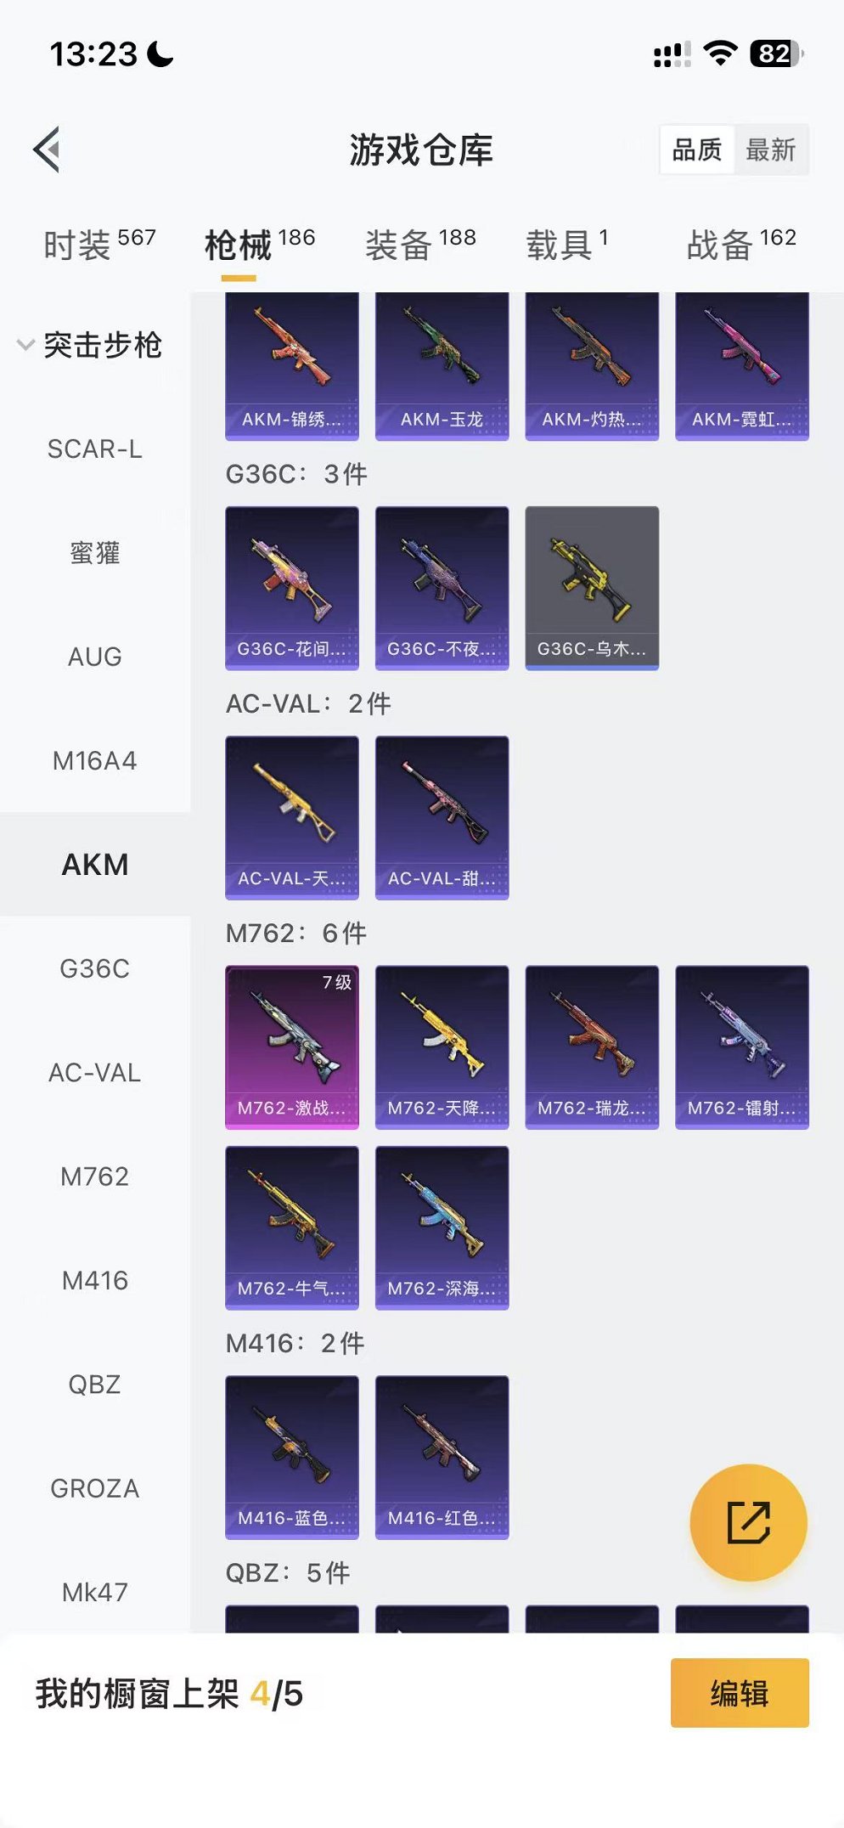Switch sorting to 品质
Image resolution: width=844 pixels, height=1828 pixels.
click(x=697, y=150)
